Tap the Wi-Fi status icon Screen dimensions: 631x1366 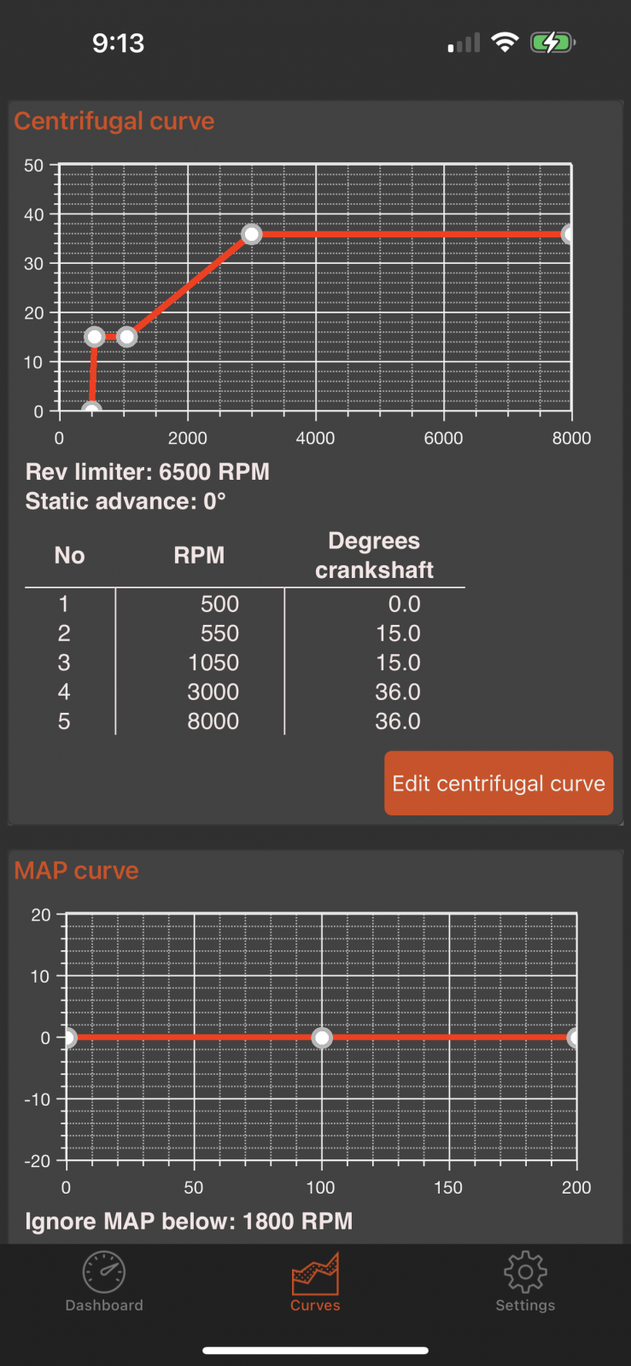pyautogui.click(x=505, y=43)
